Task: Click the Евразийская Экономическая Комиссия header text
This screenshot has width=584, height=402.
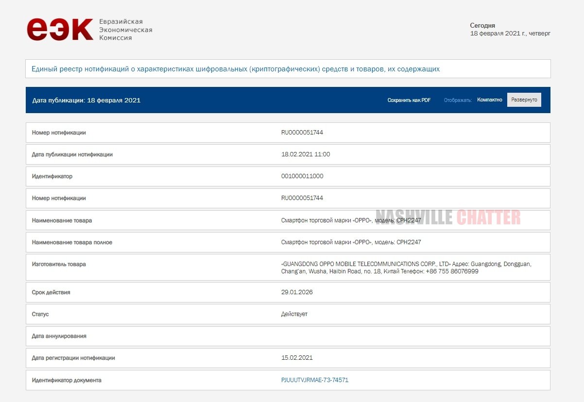Action: [125, 30]
